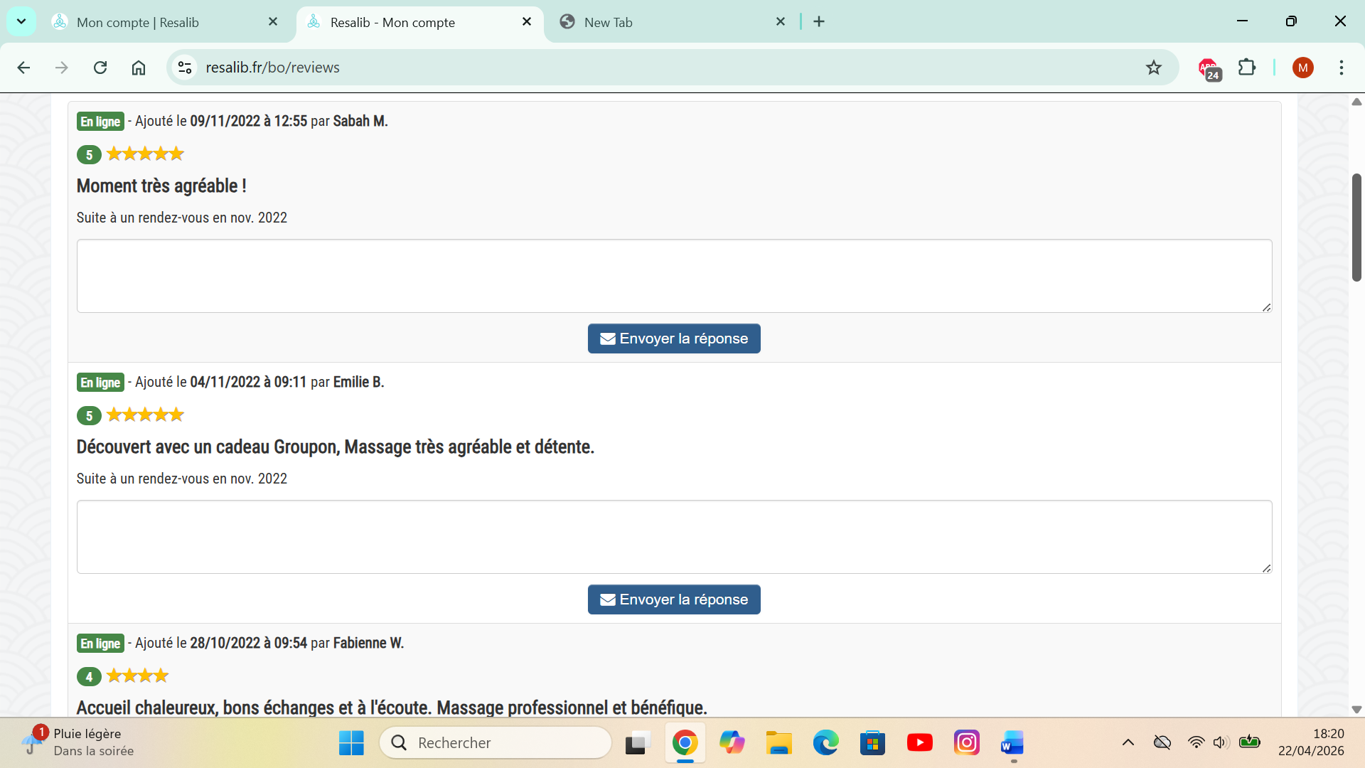Open Task View from the taskbar
1365x768 pixels.
point(638,743)
